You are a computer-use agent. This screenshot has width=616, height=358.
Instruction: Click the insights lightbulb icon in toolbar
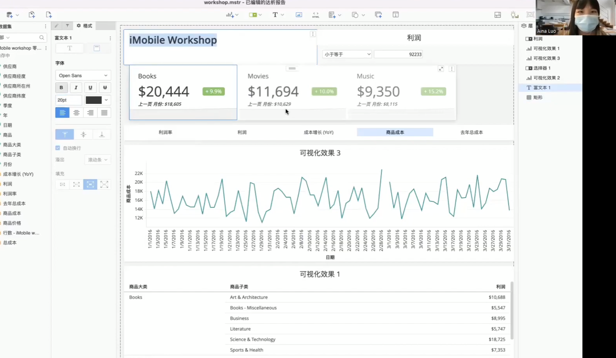click(514, 15)
